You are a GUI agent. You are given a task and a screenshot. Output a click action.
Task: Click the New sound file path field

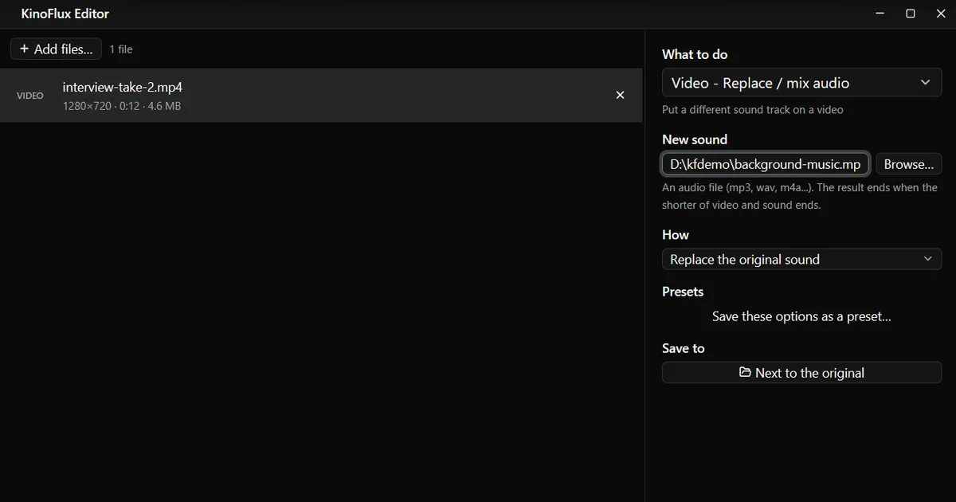(x=766, y=164)
